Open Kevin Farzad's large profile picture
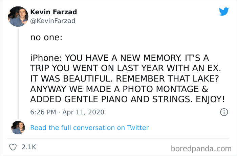This screenshot has height=156, width=237. [x=18, y=16]
